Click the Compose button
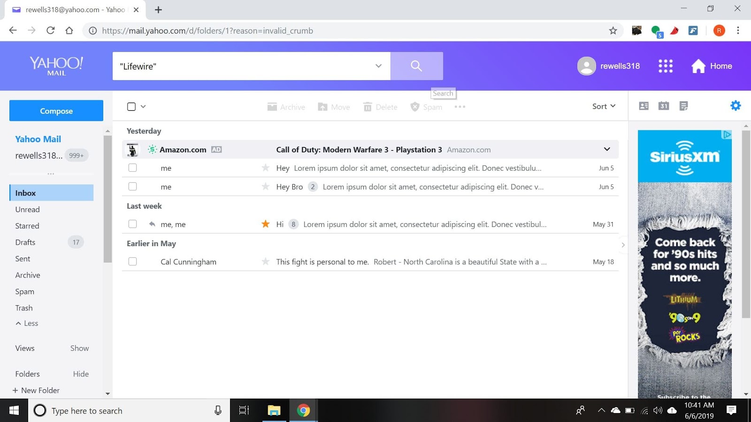This screenshot has width=751, height=422. coord(56,111)
